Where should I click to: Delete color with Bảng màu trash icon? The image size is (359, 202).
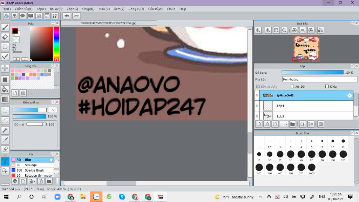pyautogui.click(x=23, y=93)
